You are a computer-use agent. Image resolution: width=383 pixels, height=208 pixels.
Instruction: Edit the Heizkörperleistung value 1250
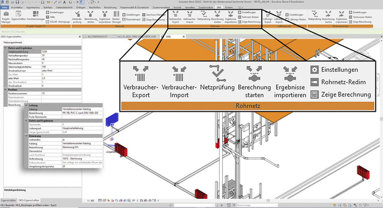(61, 52)
